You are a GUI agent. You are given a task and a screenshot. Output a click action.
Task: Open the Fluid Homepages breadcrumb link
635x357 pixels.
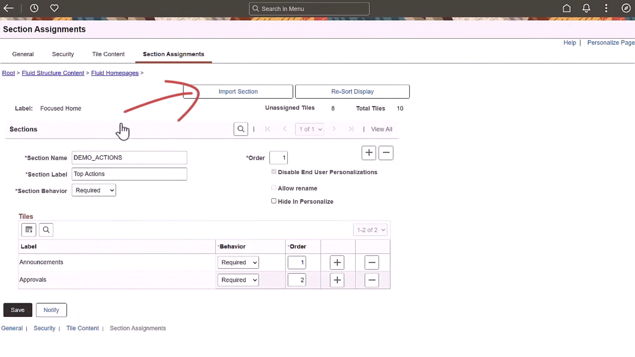(115, 73)
